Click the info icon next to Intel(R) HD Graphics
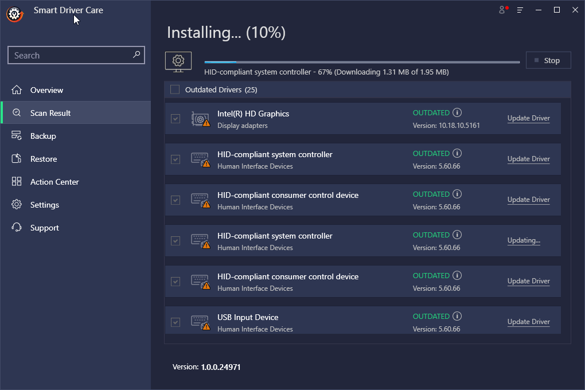 [457, 112]
